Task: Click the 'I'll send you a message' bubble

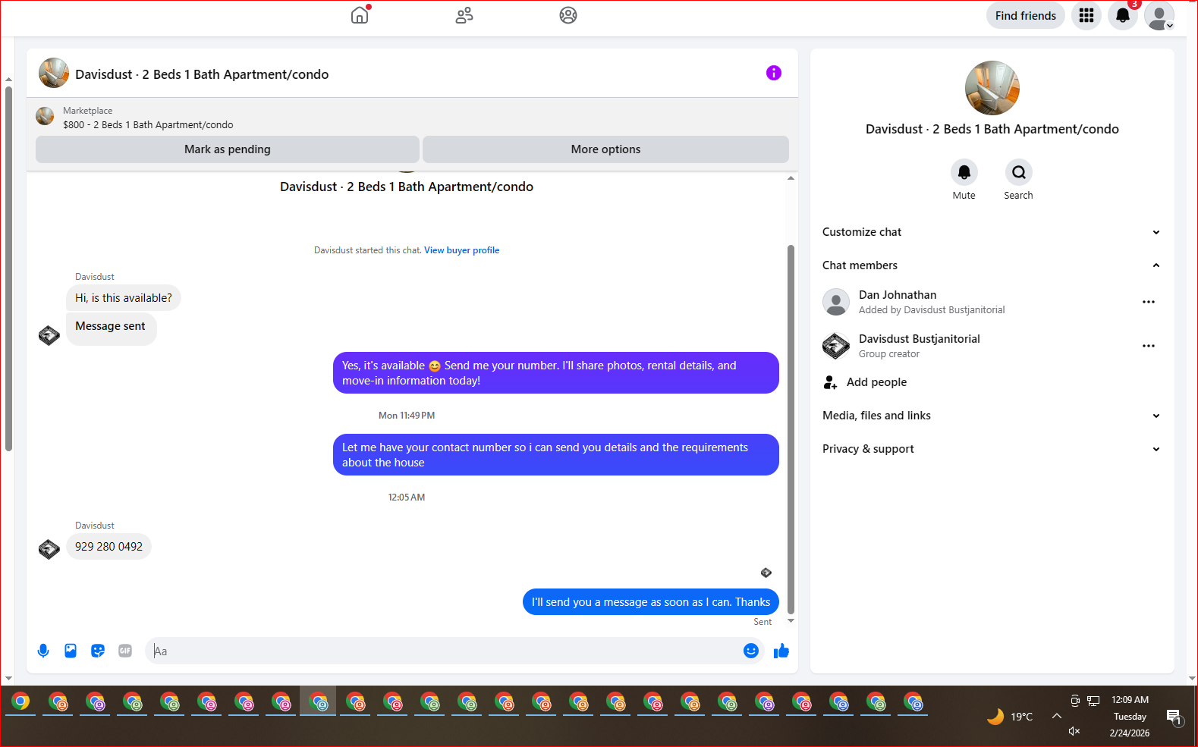Action: tap(650, 602)
